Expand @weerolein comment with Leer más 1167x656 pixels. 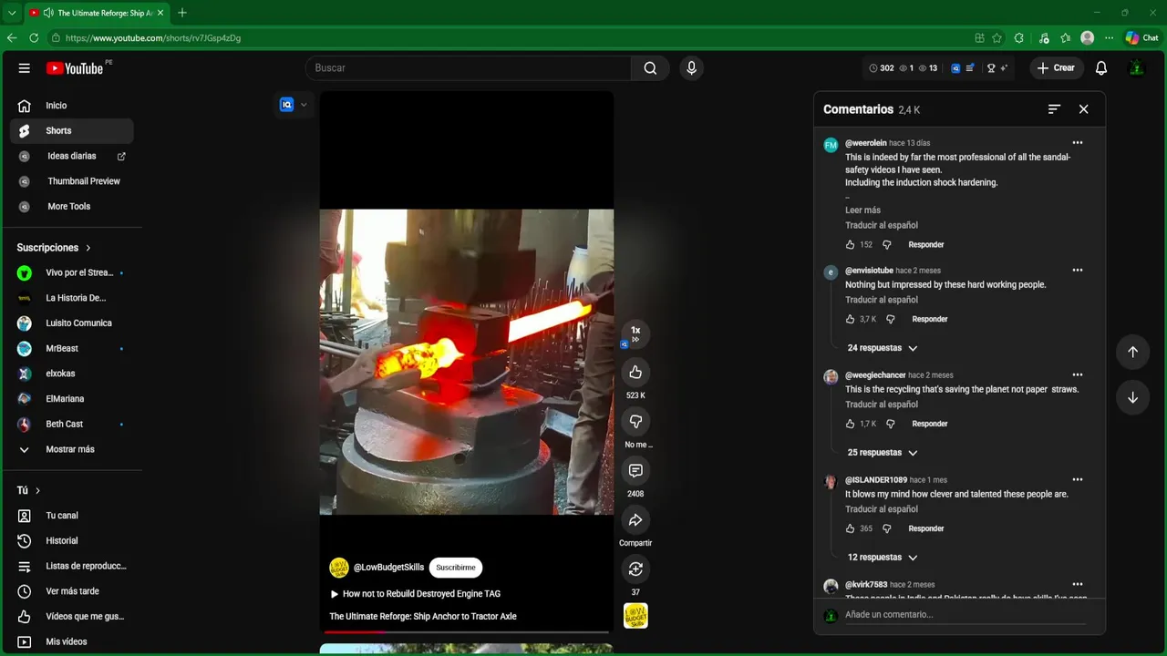862,210
